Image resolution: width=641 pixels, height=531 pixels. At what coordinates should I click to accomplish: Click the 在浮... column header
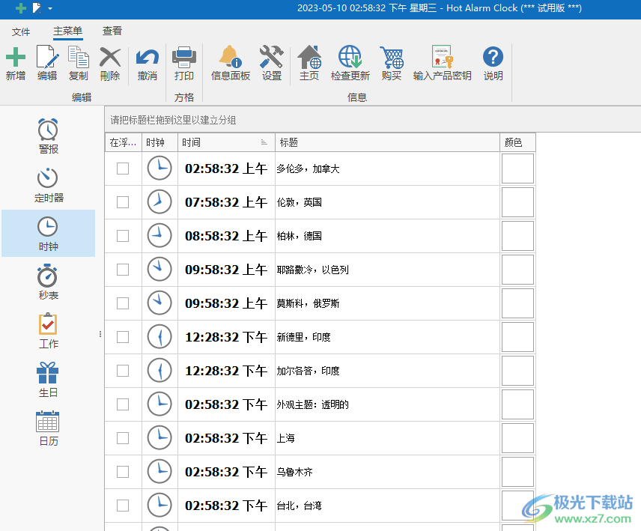[x=123, y=142]
